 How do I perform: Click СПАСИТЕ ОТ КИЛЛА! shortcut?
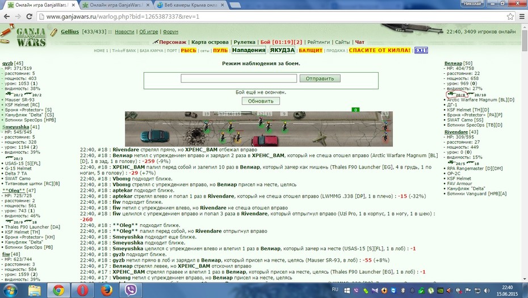[379, 50]
